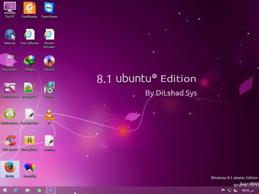Screen dimensions: 259x194
Task: Open the Recycle Bin
Action: click(10, 63)
